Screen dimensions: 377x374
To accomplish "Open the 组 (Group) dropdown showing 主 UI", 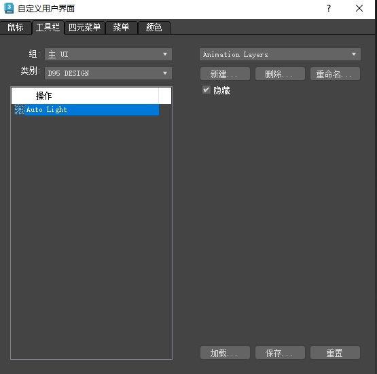I will click(108, 54).
